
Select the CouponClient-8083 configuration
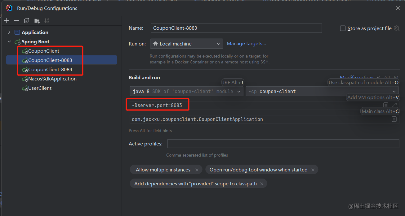pyautogui.click(x=61, y=60)
